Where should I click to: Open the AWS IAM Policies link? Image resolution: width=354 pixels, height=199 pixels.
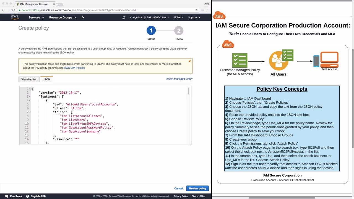pyautogui.click(x=74, y=68)
